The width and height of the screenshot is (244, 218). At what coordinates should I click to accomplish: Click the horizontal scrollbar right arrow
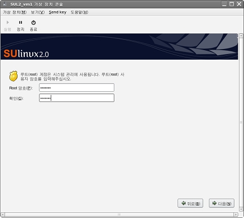click(x=236, y=215)
